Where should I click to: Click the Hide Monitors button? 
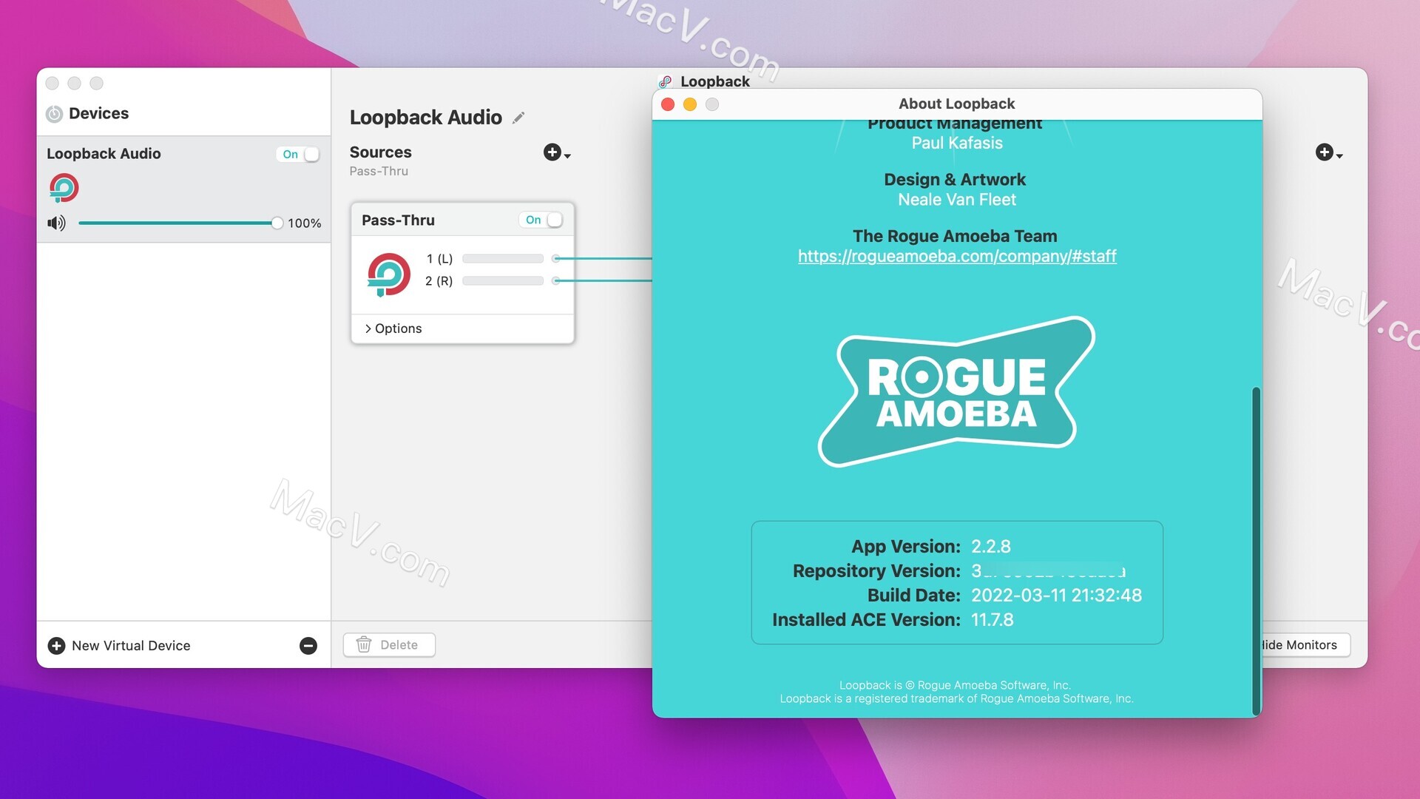coord(1305,645)
